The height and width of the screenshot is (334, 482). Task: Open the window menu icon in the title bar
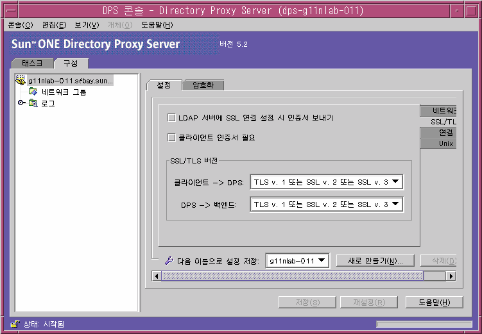[12, 11]
